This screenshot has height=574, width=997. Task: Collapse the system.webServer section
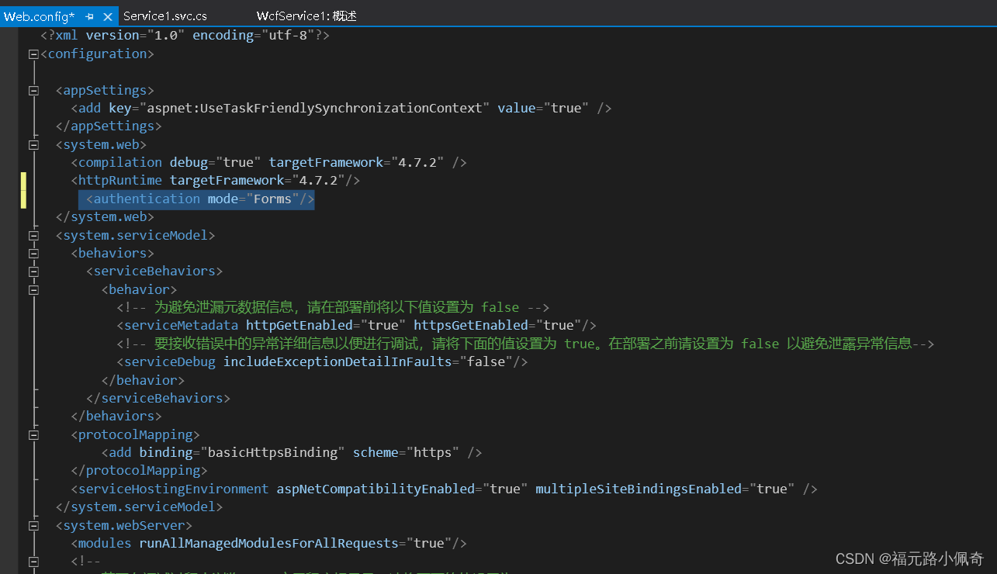click(33, 525)
